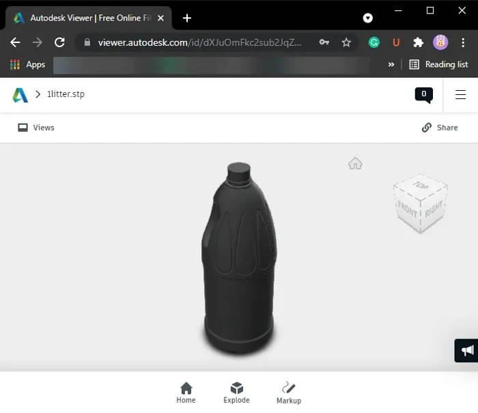478x413 pixels.
Task: Select the RIGHT face of view cube
Action: coord(434,209)
